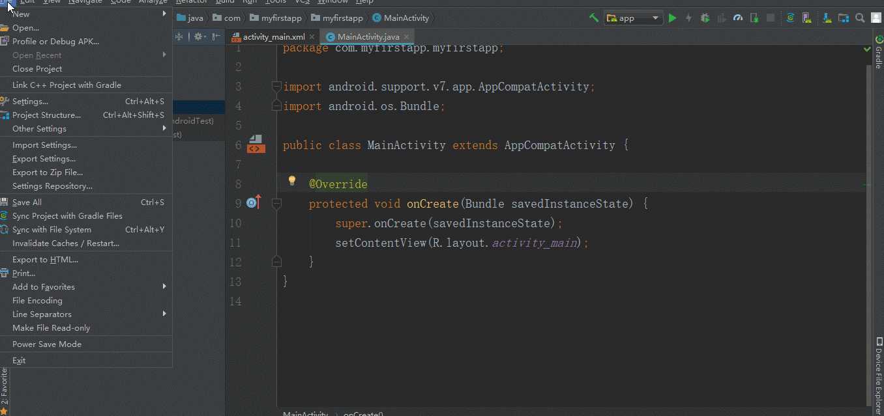This screenshot has width=884, height=416.
Task: Select Sync Project with Gradle Files menu entry
Action: pos(86,215)
